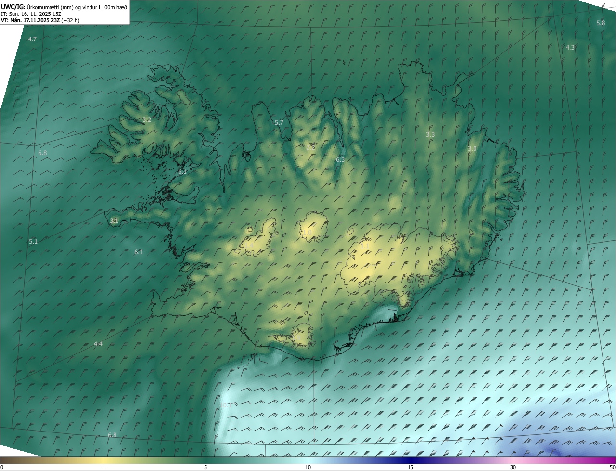Click the 6.3 value label
This screenshot has height=471, width=616.
[340, 159]
